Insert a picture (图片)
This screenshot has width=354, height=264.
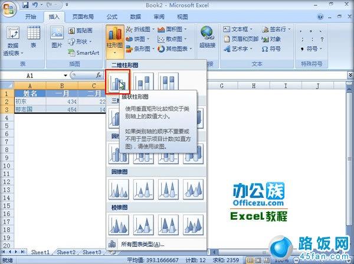[x=57, y=37]
